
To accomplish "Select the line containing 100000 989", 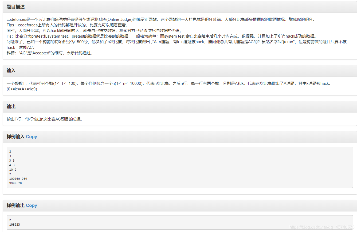I will click(x=18, y=178).
